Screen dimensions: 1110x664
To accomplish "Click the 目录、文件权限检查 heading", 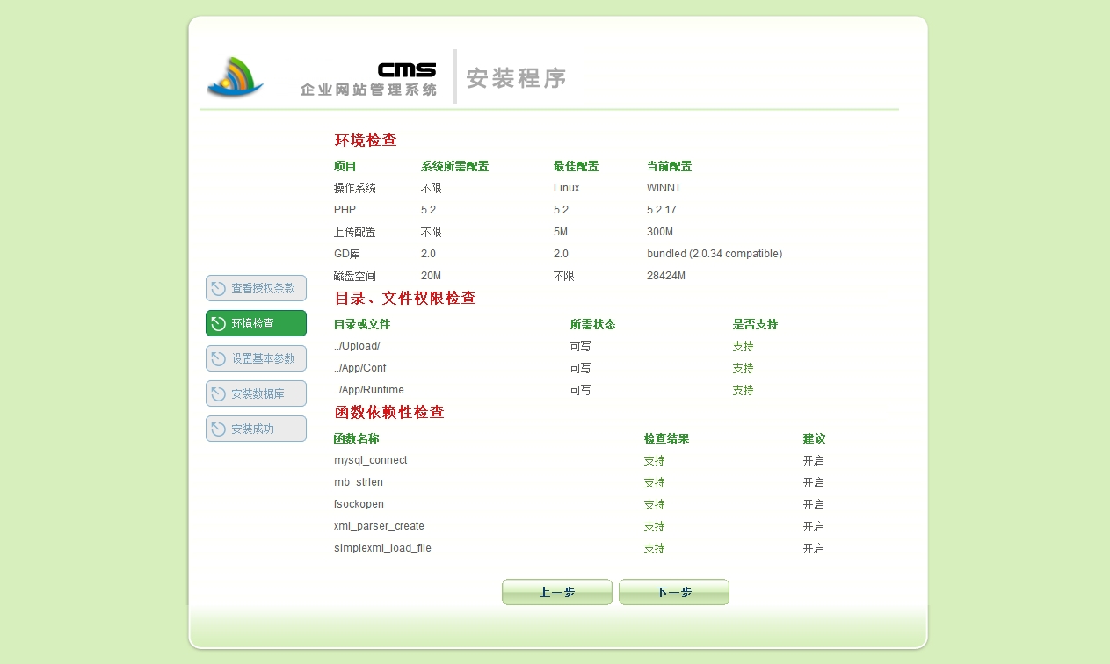I will pyautogui.click(x=405, y=299).
